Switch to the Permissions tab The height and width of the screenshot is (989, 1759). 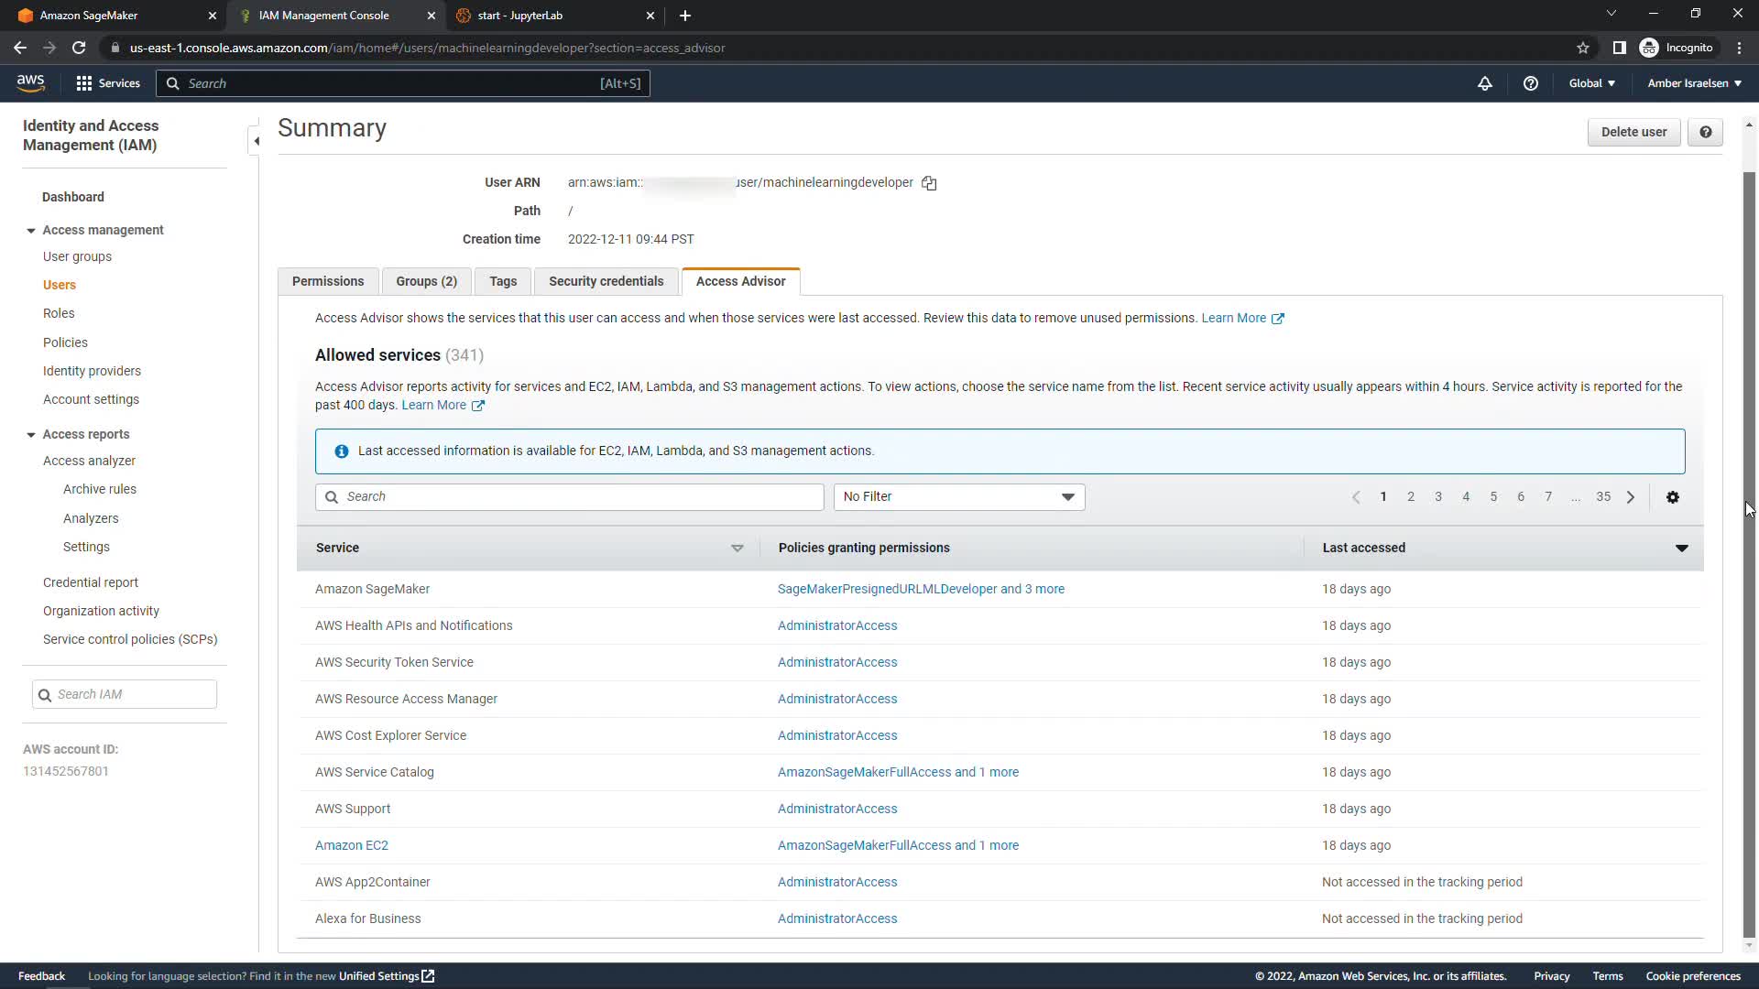click(x=328, y=281)
